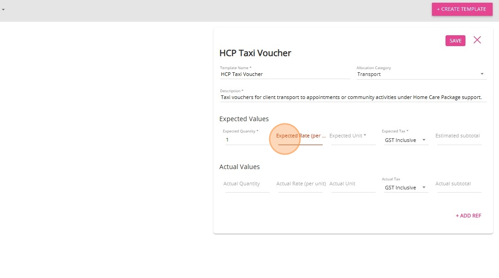Click the Add Ref link
This screenshot has width=499, height=278.
[x=468, y=216]
